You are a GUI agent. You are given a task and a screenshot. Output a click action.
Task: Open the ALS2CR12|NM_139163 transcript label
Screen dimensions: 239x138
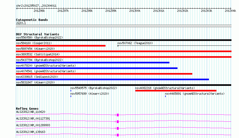[x=31, y=132]
